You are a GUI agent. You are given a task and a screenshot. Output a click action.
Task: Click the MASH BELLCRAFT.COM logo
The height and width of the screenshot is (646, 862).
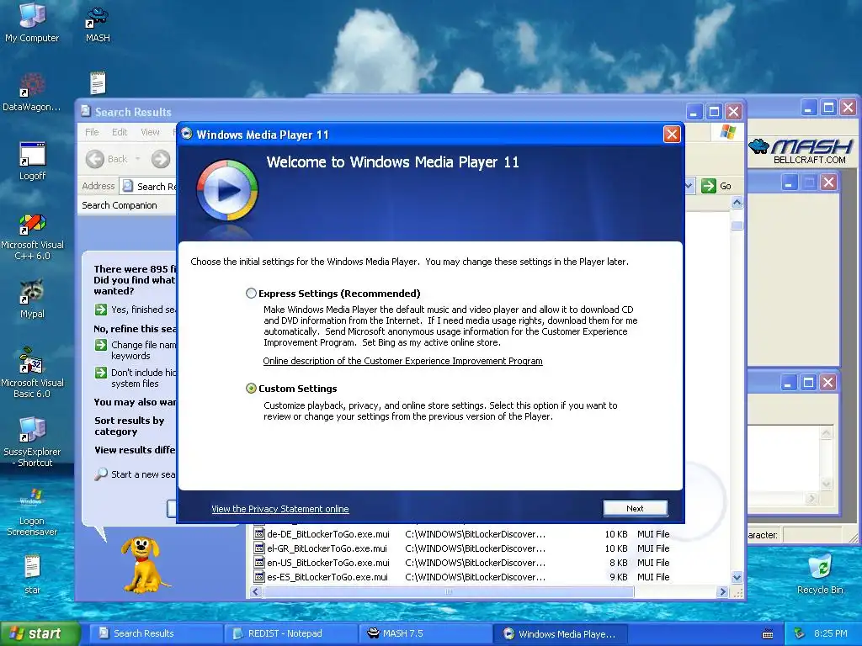pyautogui.click(x=801, y=151)
